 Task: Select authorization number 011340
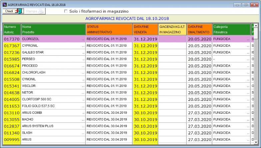click(x=12, y=133)
